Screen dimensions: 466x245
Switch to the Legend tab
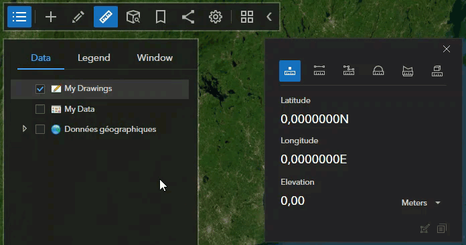94,58
